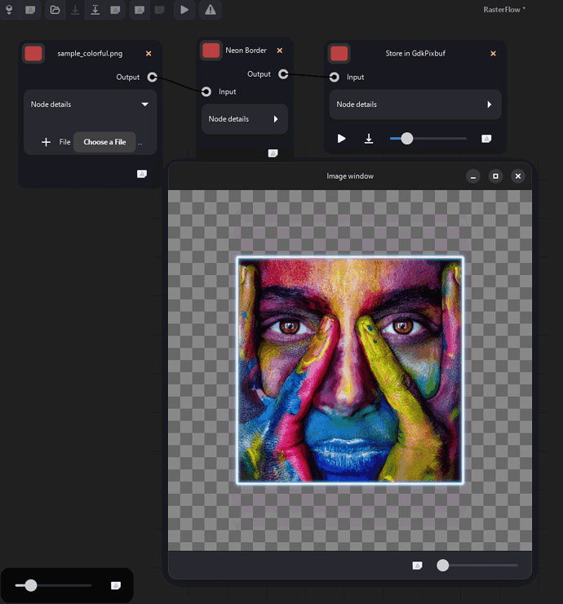Expand Node details in Neon Border node
The width and height of the screenshot is (563, 604).
click(276, 119)
